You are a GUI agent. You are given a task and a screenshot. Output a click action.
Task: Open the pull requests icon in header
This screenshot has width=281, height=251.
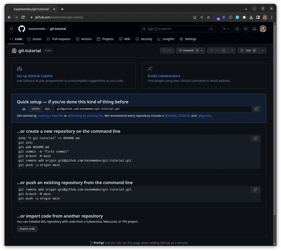[246, 29]
